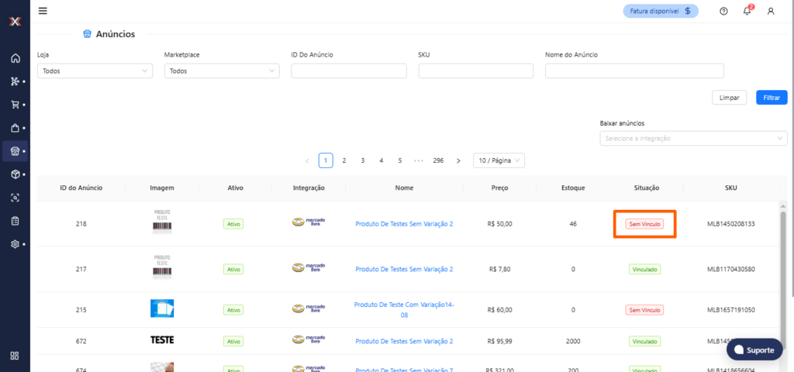The image size is (794, 372).
Task: Open the Baixar anúncios integration selector
Action: click(x=693, y=138)
